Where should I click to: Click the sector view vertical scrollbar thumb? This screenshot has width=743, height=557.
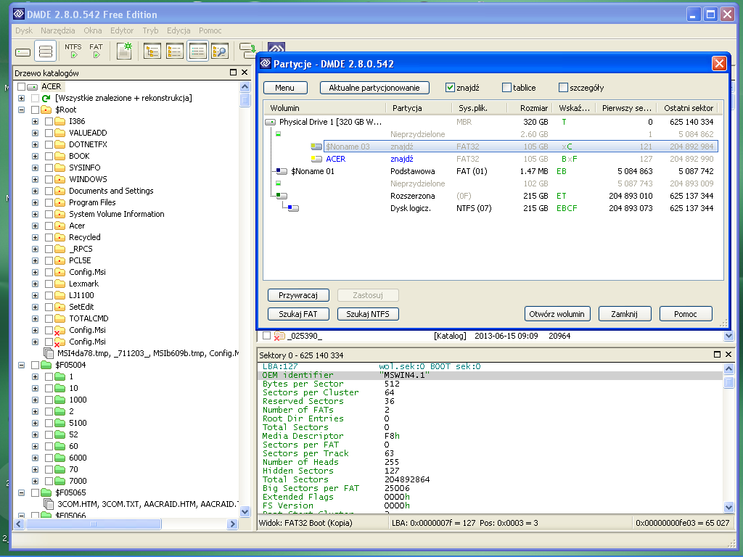pos(728,381)
